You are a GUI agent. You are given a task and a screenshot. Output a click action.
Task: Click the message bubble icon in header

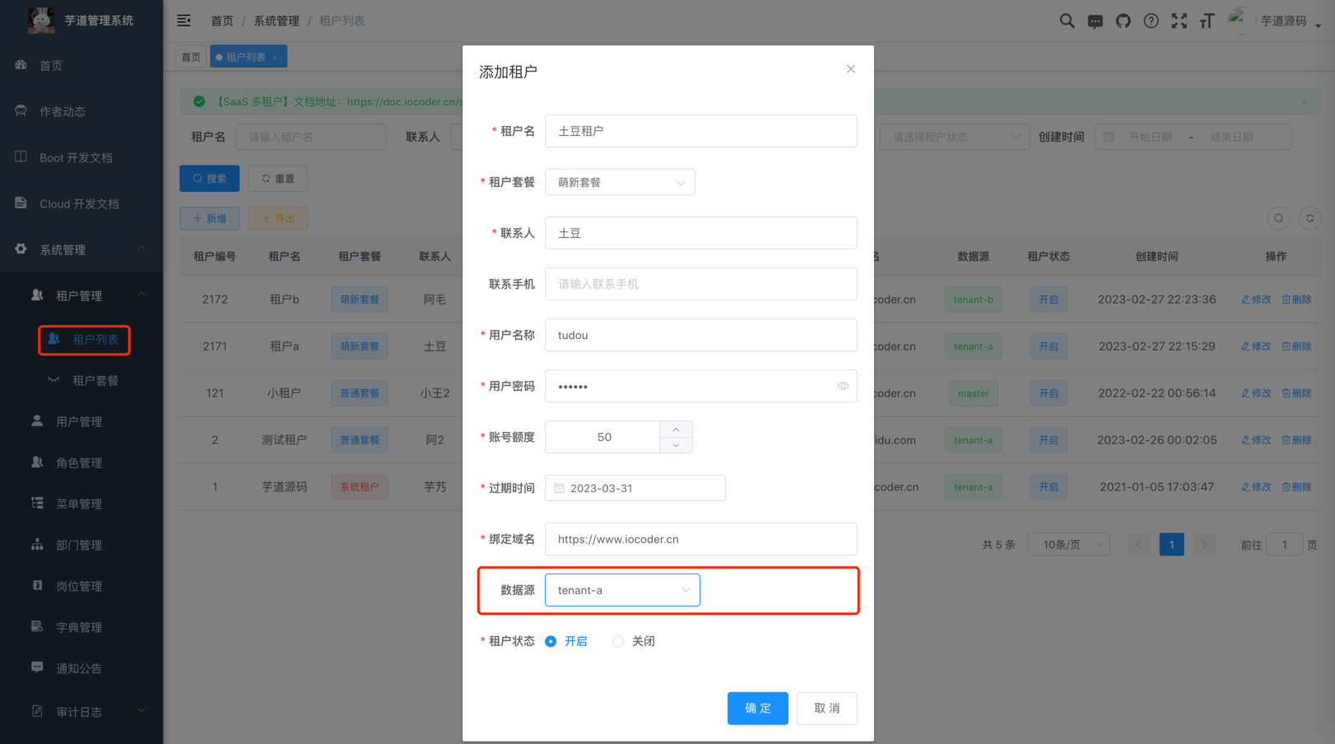point(1095,21)
